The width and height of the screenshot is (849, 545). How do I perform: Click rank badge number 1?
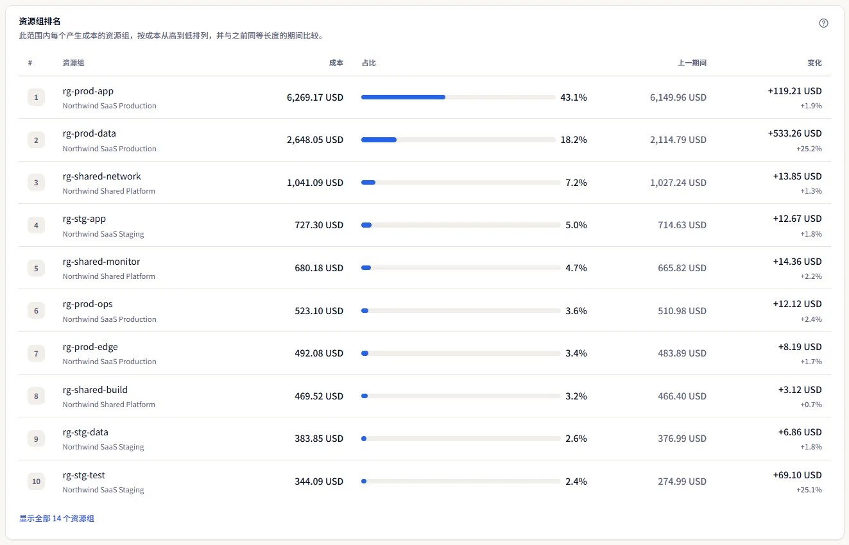[36, 97]
